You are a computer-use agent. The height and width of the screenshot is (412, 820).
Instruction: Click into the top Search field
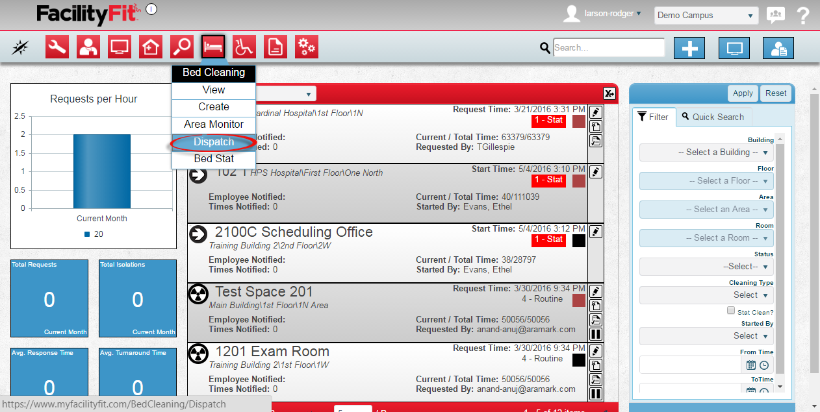pos(608,47)
